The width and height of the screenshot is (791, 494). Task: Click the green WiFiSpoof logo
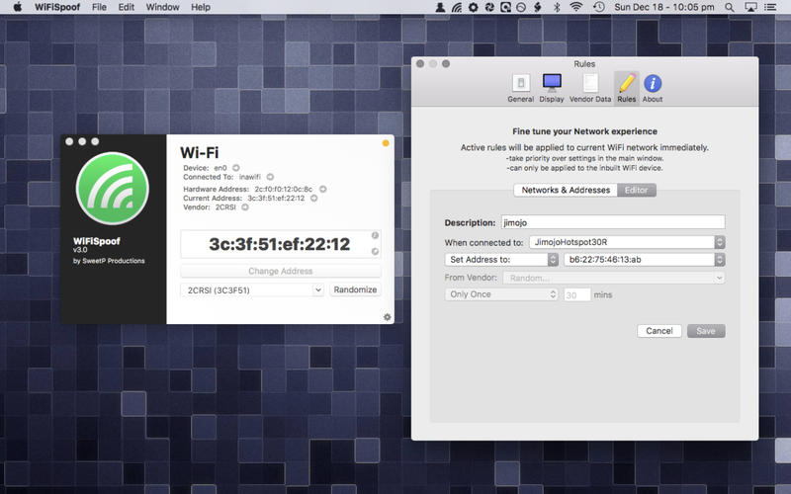113,188
